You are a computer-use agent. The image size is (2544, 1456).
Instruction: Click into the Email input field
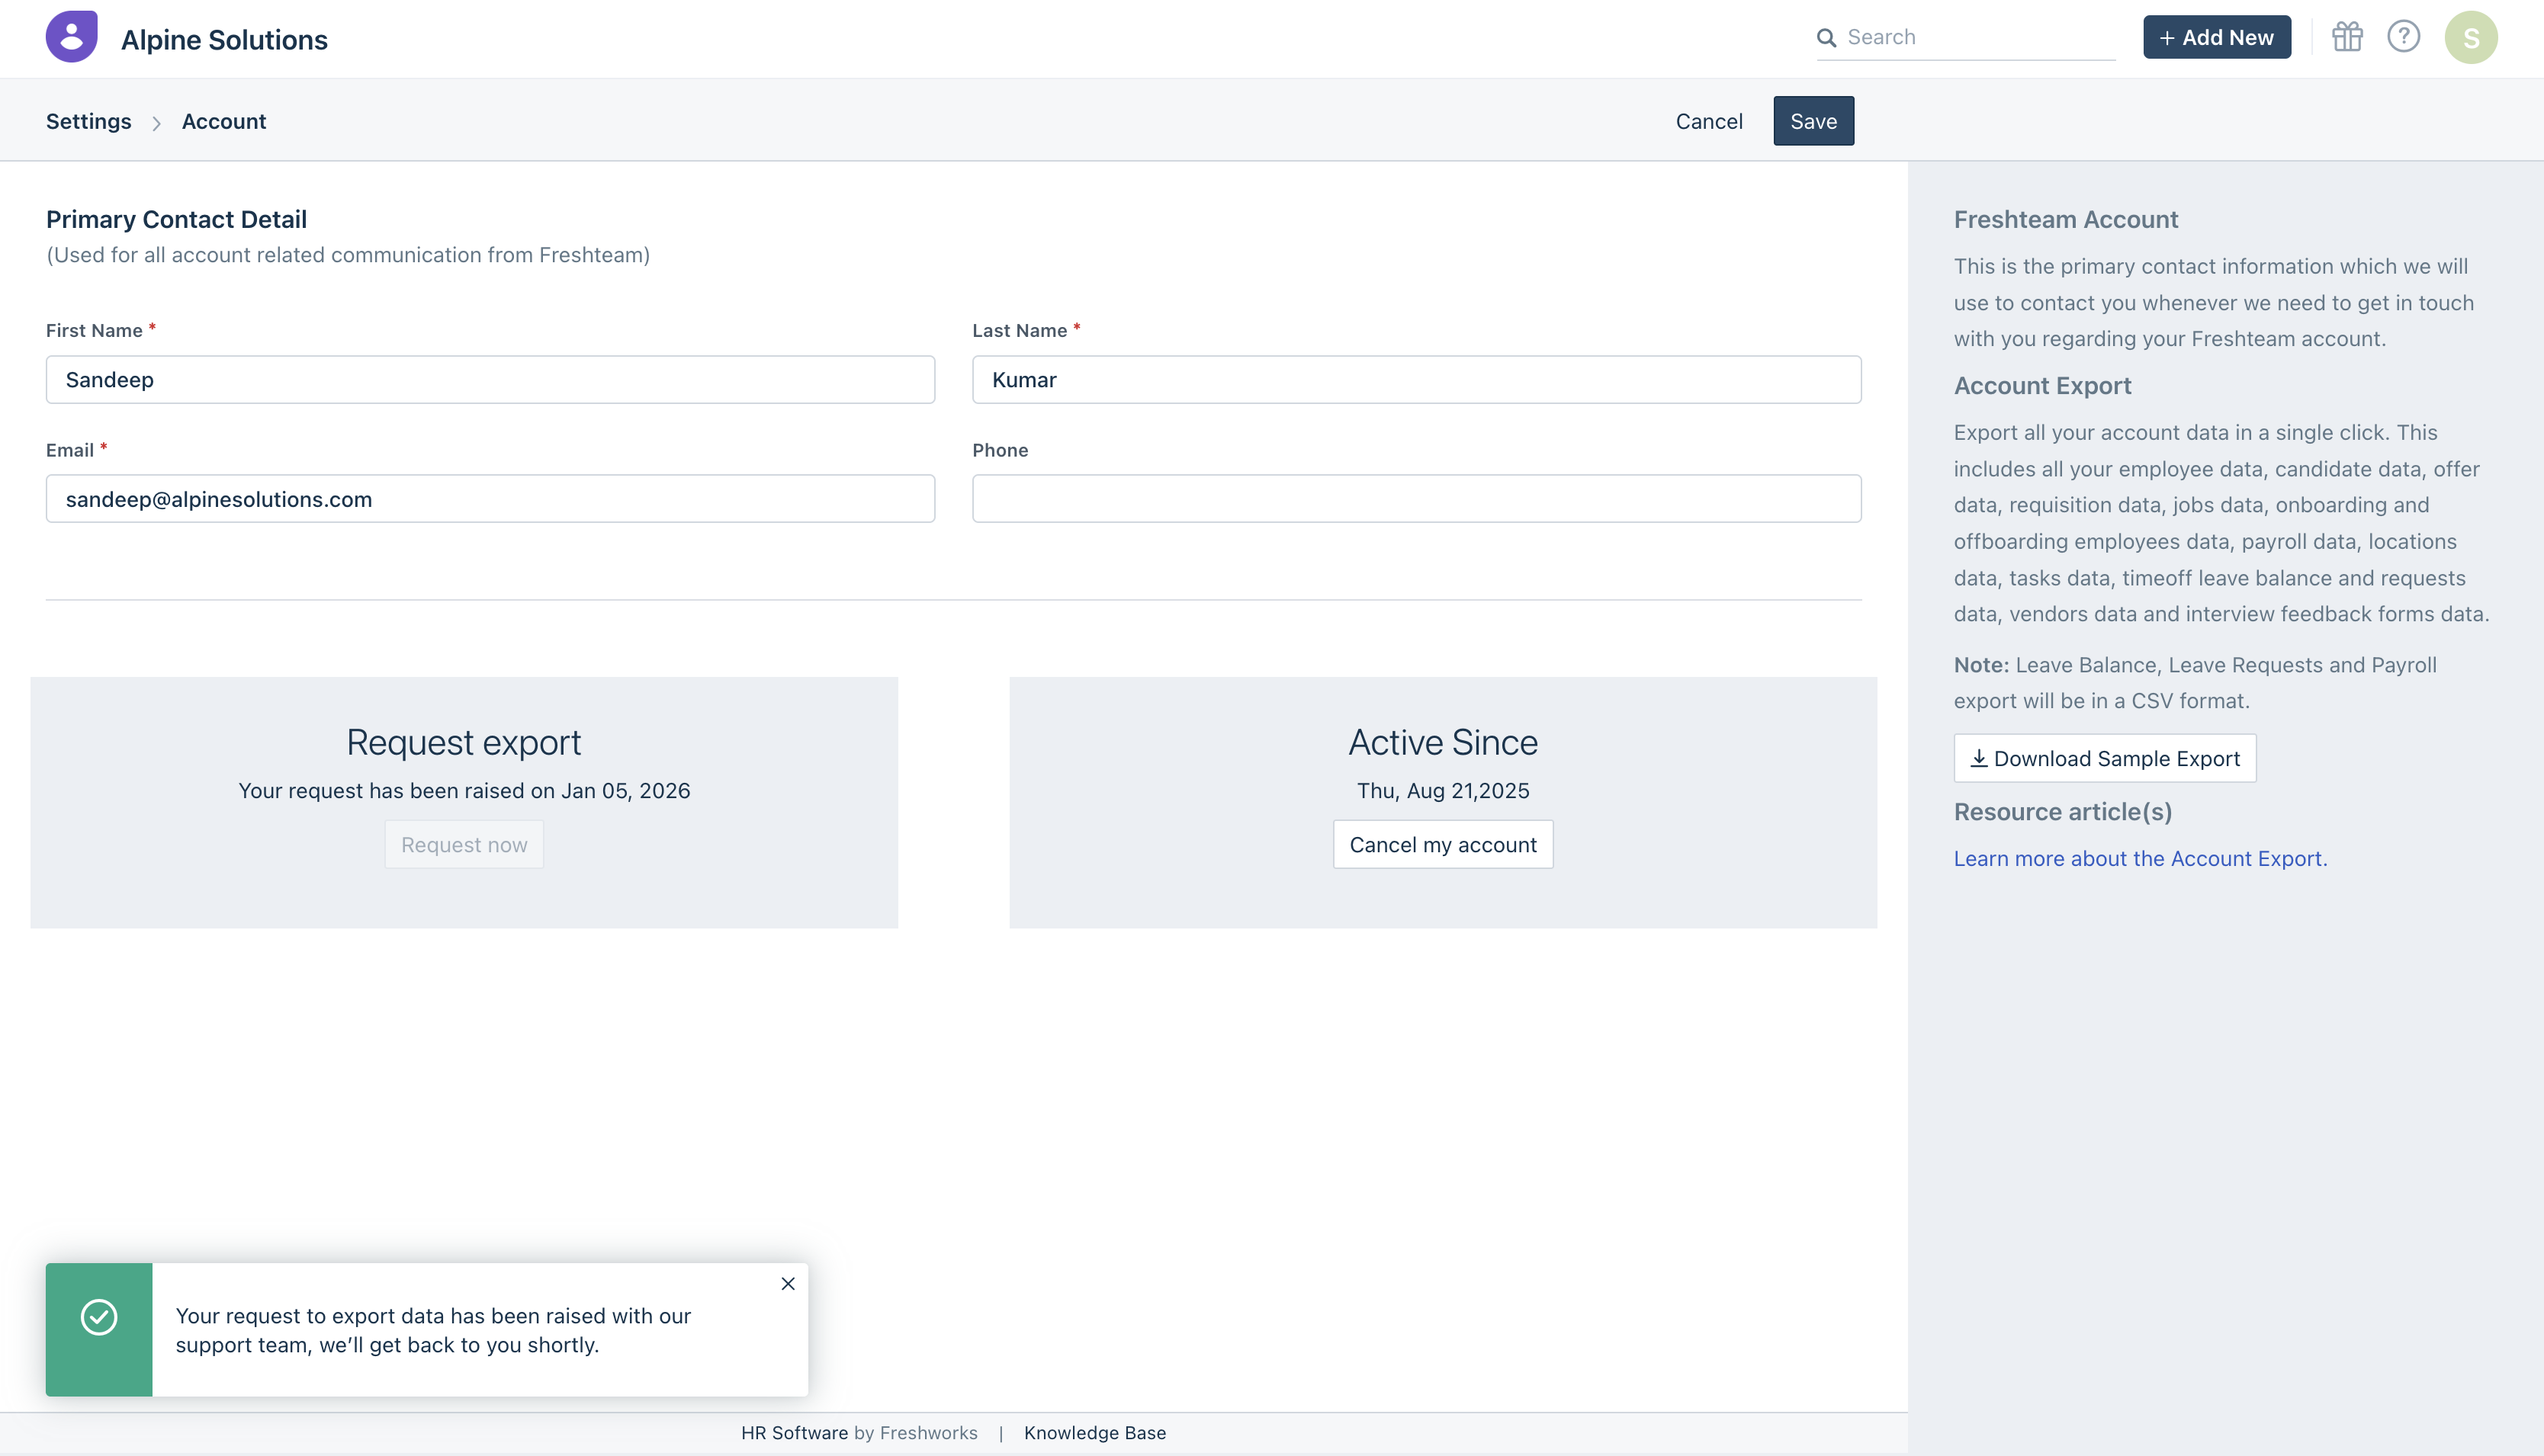pos(490,499)
